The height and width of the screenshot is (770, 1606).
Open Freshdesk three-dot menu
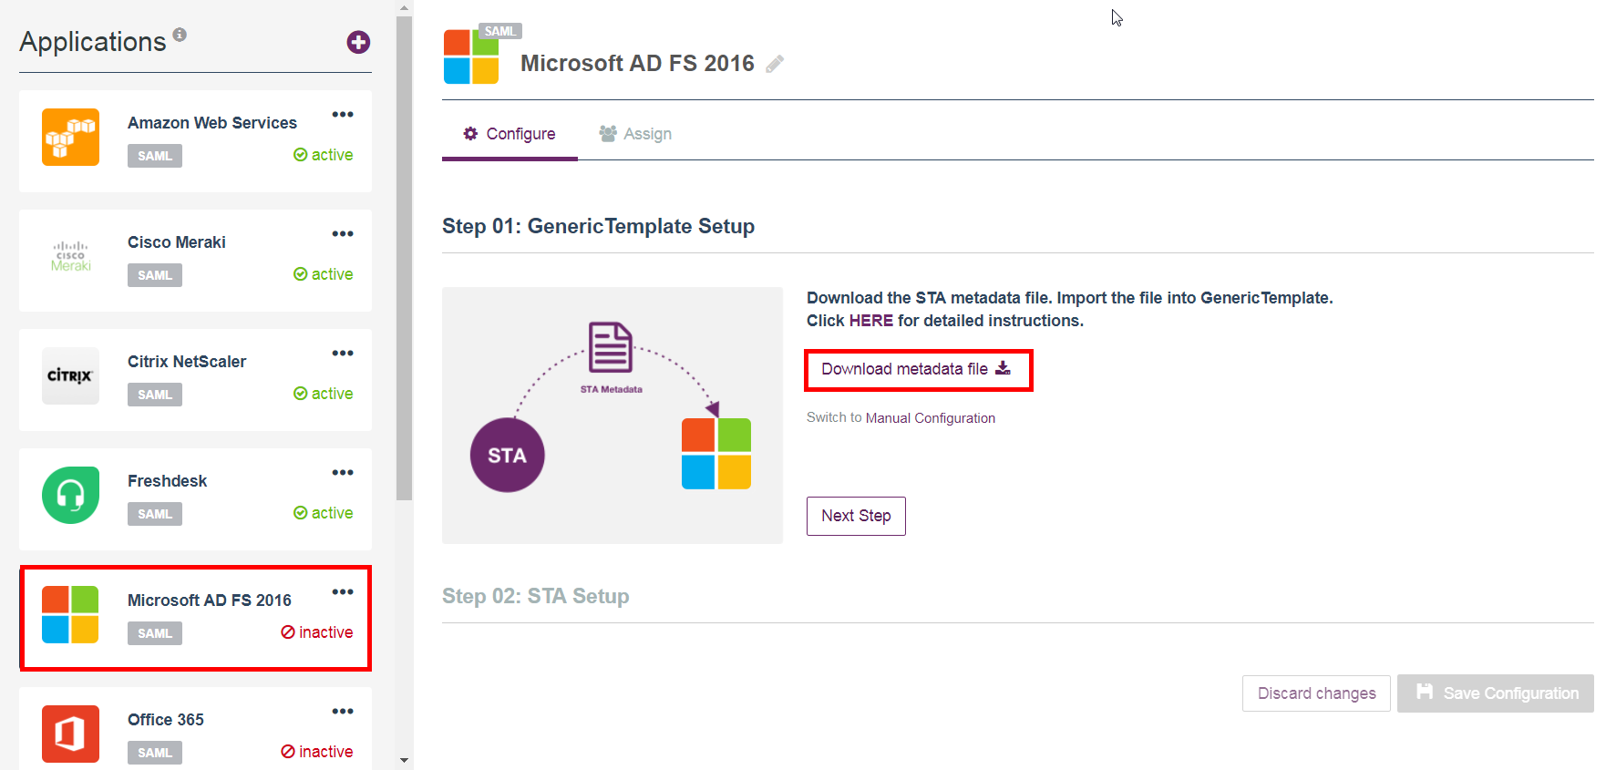click(343, 473)
